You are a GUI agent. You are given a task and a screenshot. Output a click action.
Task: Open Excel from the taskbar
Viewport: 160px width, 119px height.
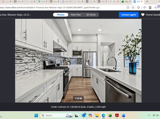(110, 116)
